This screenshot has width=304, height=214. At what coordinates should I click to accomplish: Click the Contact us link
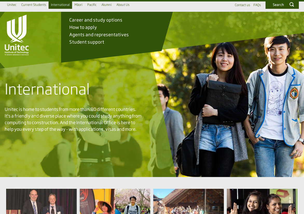pyautogui.click(x=242, y=5)
